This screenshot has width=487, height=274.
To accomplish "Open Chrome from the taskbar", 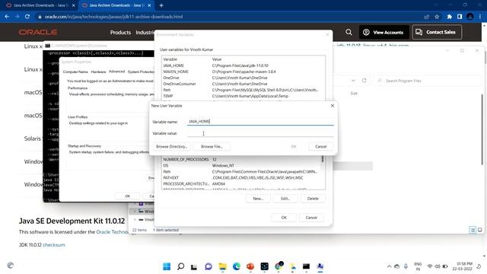I will click(x=279, y=266).
